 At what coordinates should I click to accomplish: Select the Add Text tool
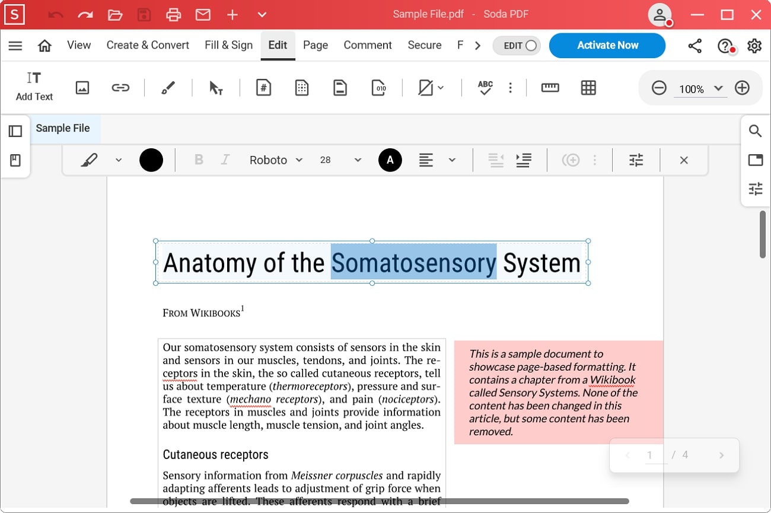pos(34,86)
